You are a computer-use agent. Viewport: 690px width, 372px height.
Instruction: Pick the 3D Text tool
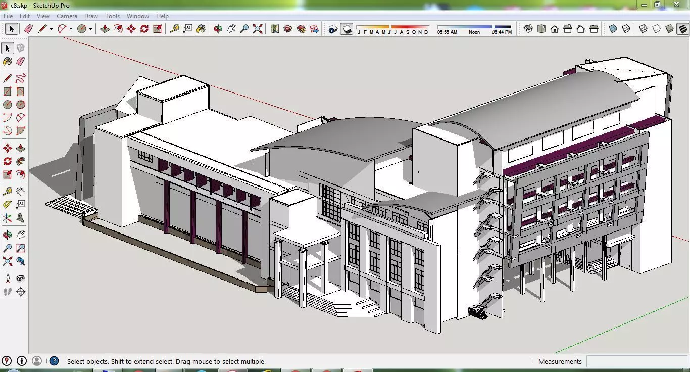pyautogui.click(x=20, y=218)
